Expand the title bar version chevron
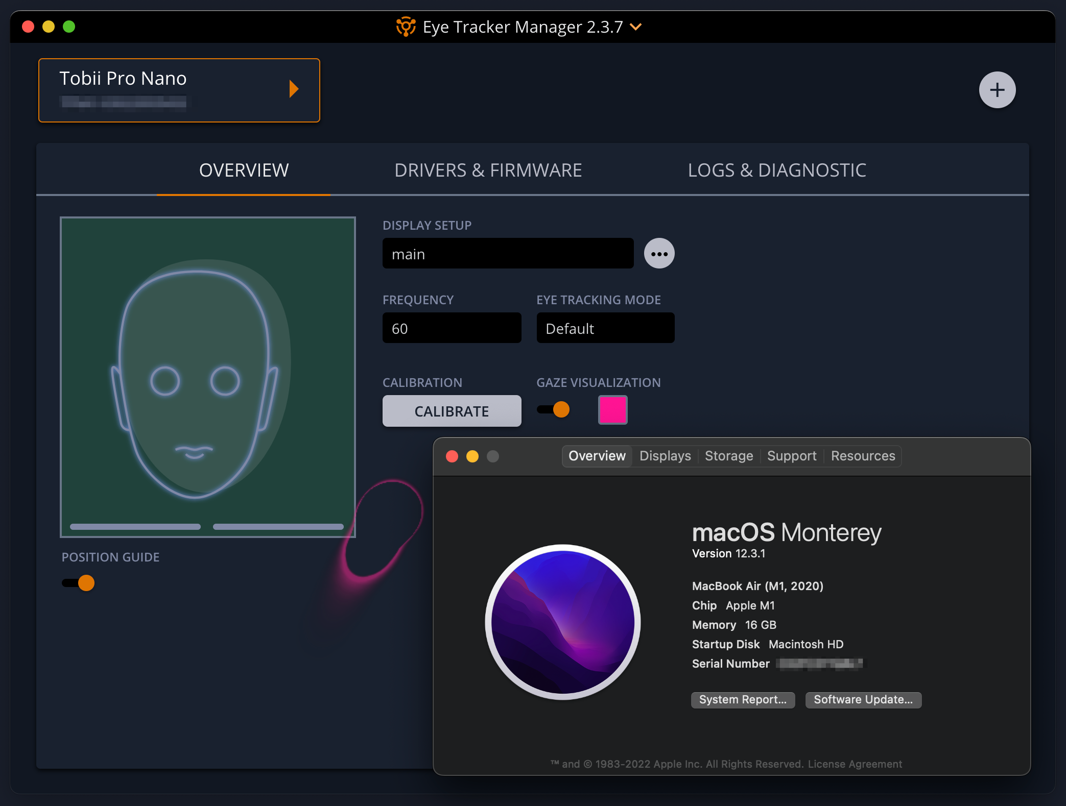The height and width of the screenshot is (806, 1066). pos(635,27)
